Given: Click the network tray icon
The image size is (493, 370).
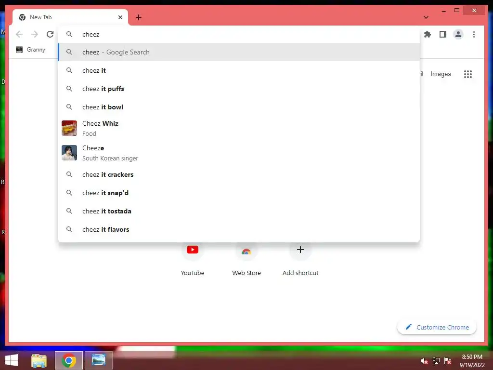Looking at the screenshot, I should click(436, 361).
